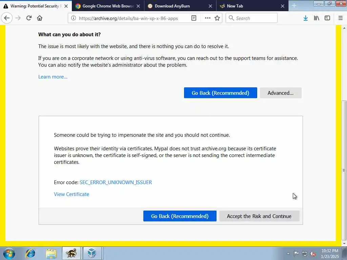Click the muted volume tray icon

tap(313, 254)
